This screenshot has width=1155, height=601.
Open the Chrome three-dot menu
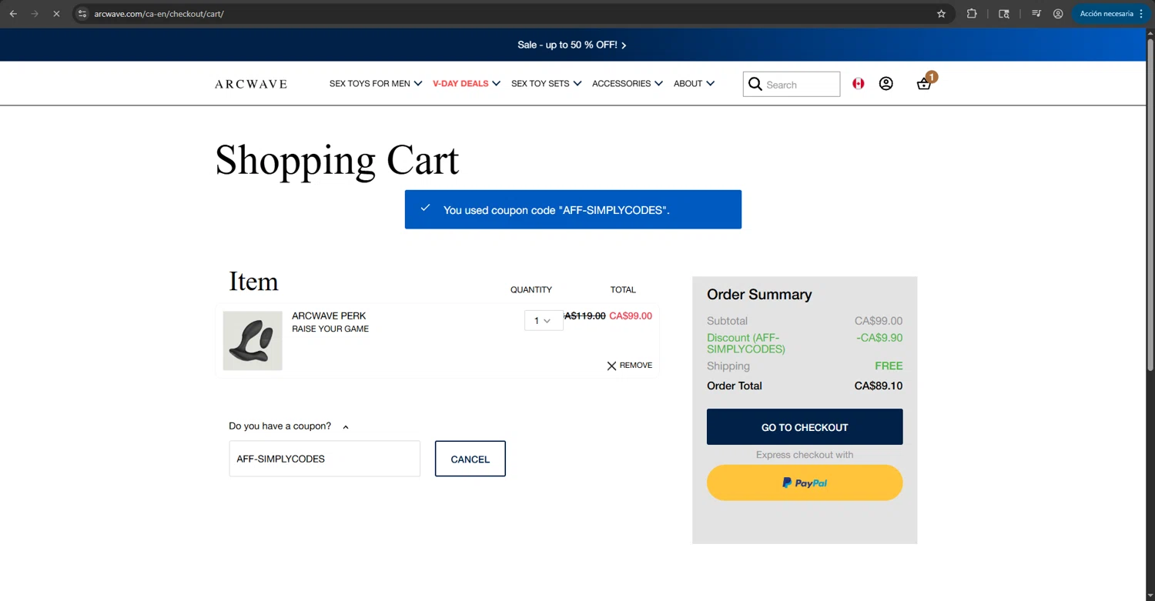(1141, 14)
